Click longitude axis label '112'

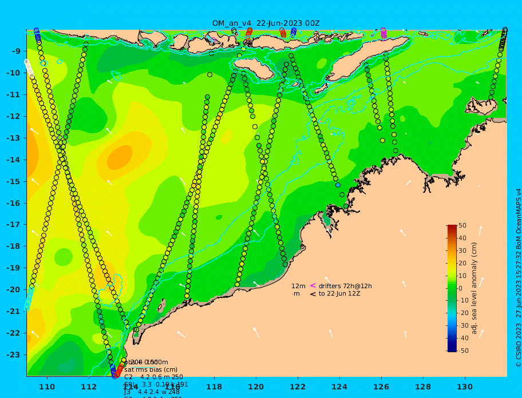click(89, 387)
